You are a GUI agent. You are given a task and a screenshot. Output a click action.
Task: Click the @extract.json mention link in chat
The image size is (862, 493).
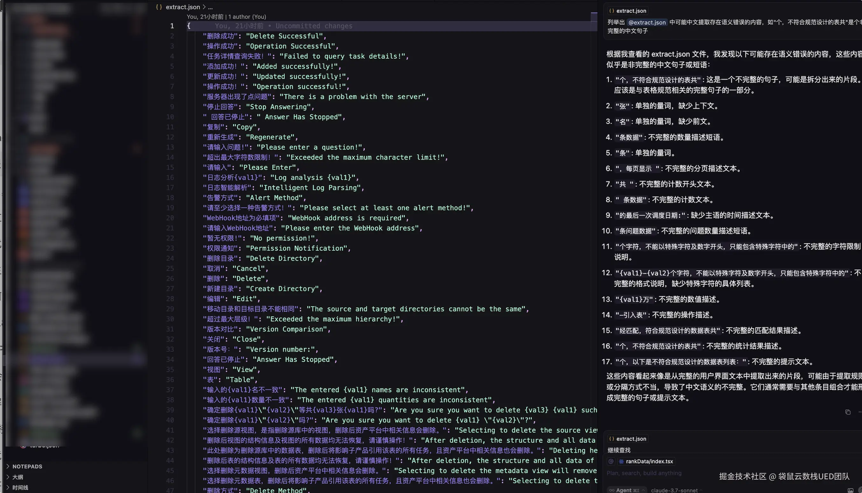coord(647,22)
